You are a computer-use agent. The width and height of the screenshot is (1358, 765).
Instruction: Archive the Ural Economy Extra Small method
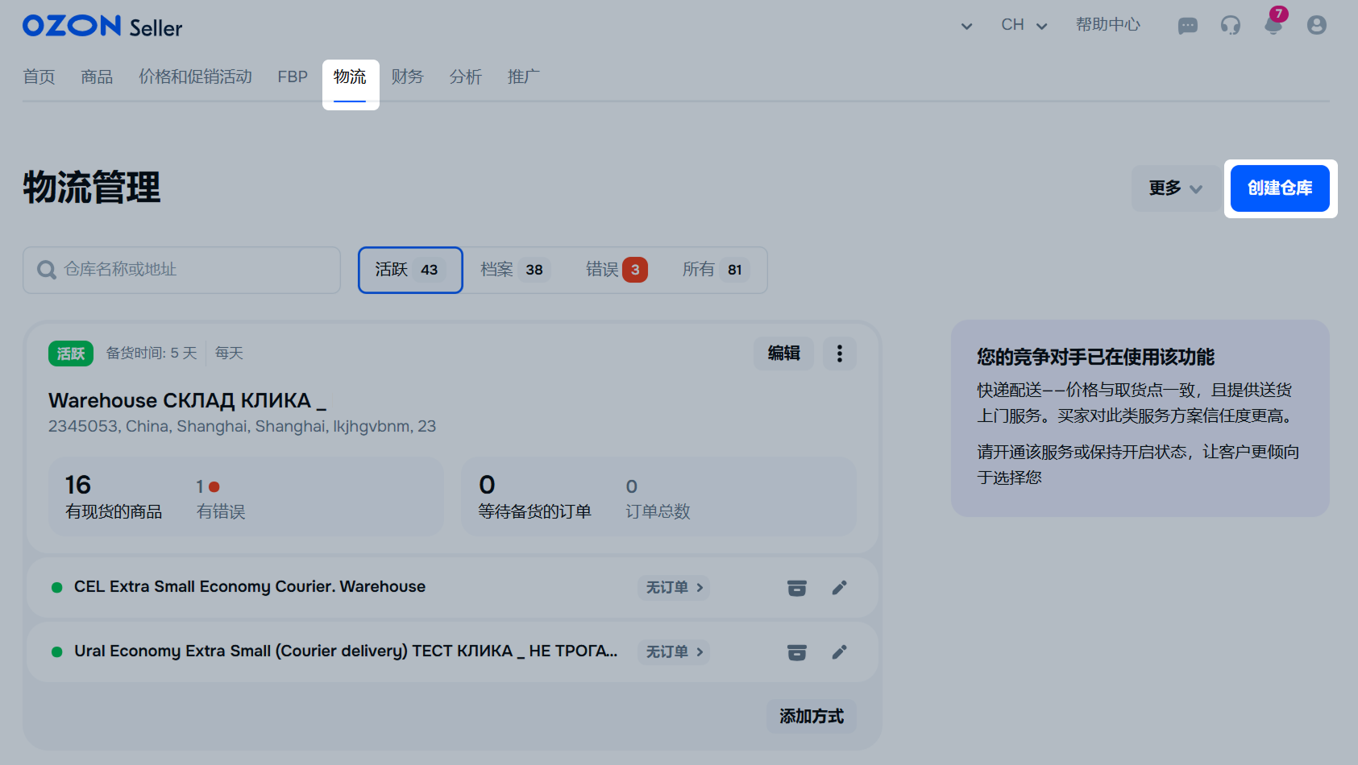pos(796,652)
